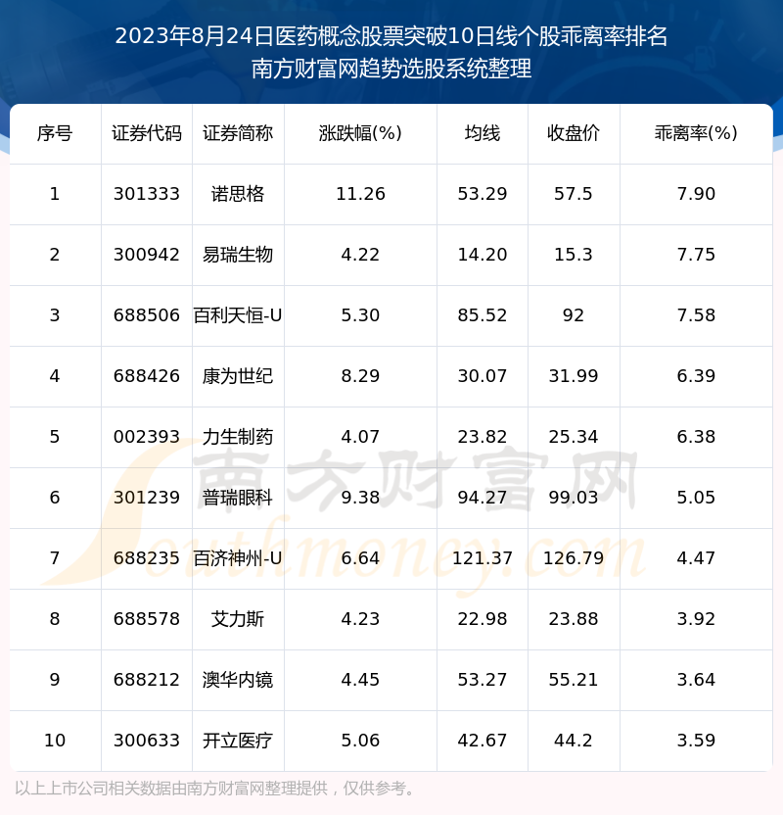Click the 3.59 deviation rate
This screenshot has height=815, width=783.
click(696, 742)
